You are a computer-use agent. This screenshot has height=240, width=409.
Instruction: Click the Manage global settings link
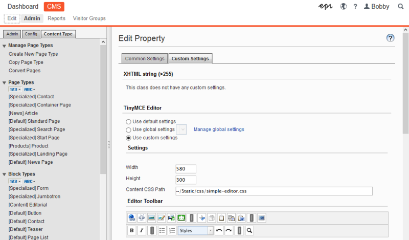pyautogui.click(x=219, y=129)
